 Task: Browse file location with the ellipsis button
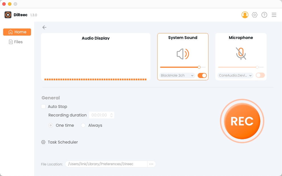(x=151, y=164)
